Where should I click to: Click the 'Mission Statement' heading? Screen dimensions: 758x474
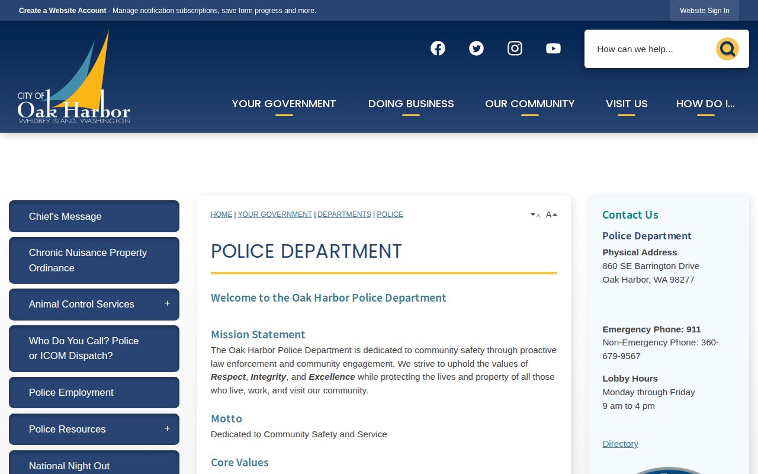tap(258, 335)
